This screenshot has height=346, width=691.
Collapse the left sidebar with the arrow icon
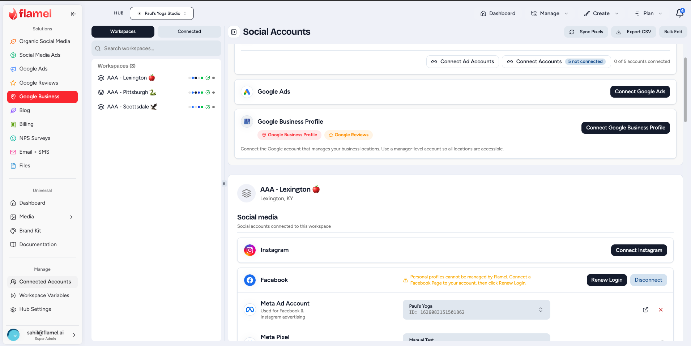click(73, 14)
